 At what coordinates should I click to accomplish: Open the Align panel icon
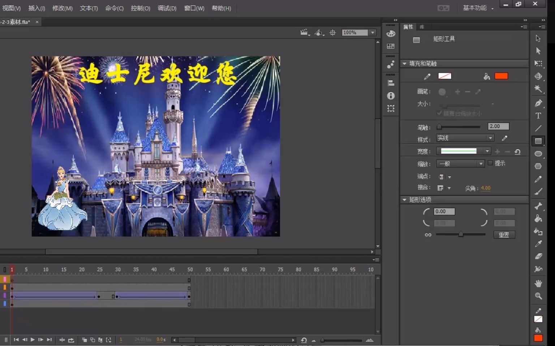(391, 83)
